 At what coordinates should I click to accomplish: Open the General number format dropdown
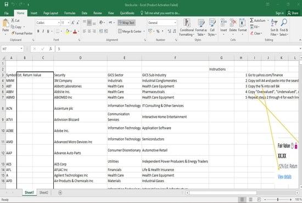coord(175,22)
